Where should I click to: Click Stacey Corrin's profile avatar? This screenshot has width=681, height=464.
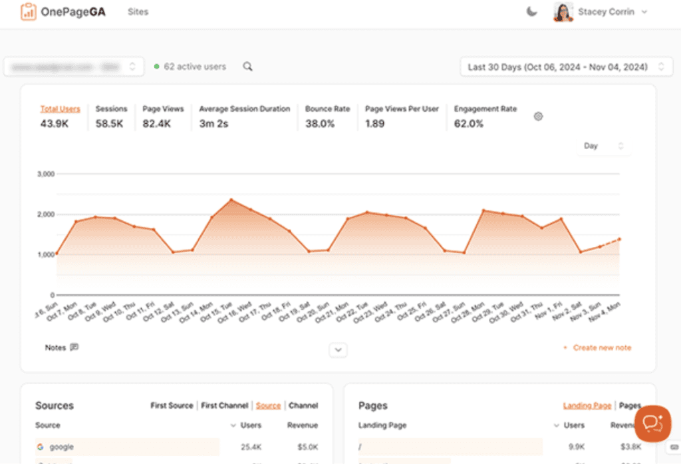point(563,11)
